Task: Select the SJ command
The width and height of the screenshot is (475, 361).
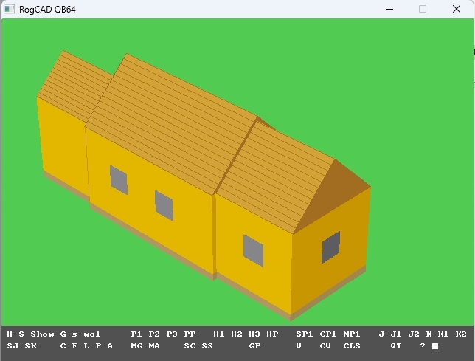Action: pyautogui.click(x=13, y=345)
